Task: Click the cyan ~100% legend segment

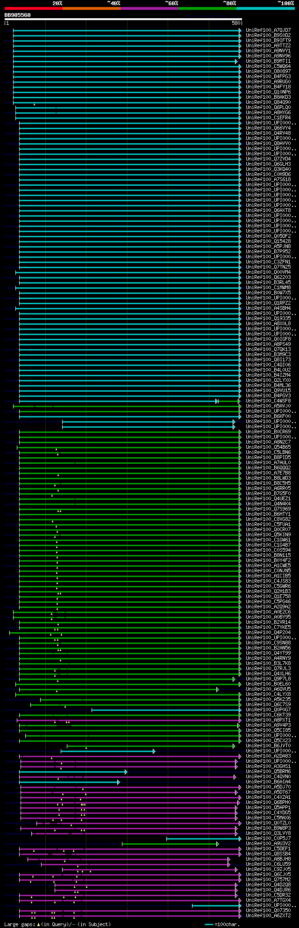Action: coord(265,8)
